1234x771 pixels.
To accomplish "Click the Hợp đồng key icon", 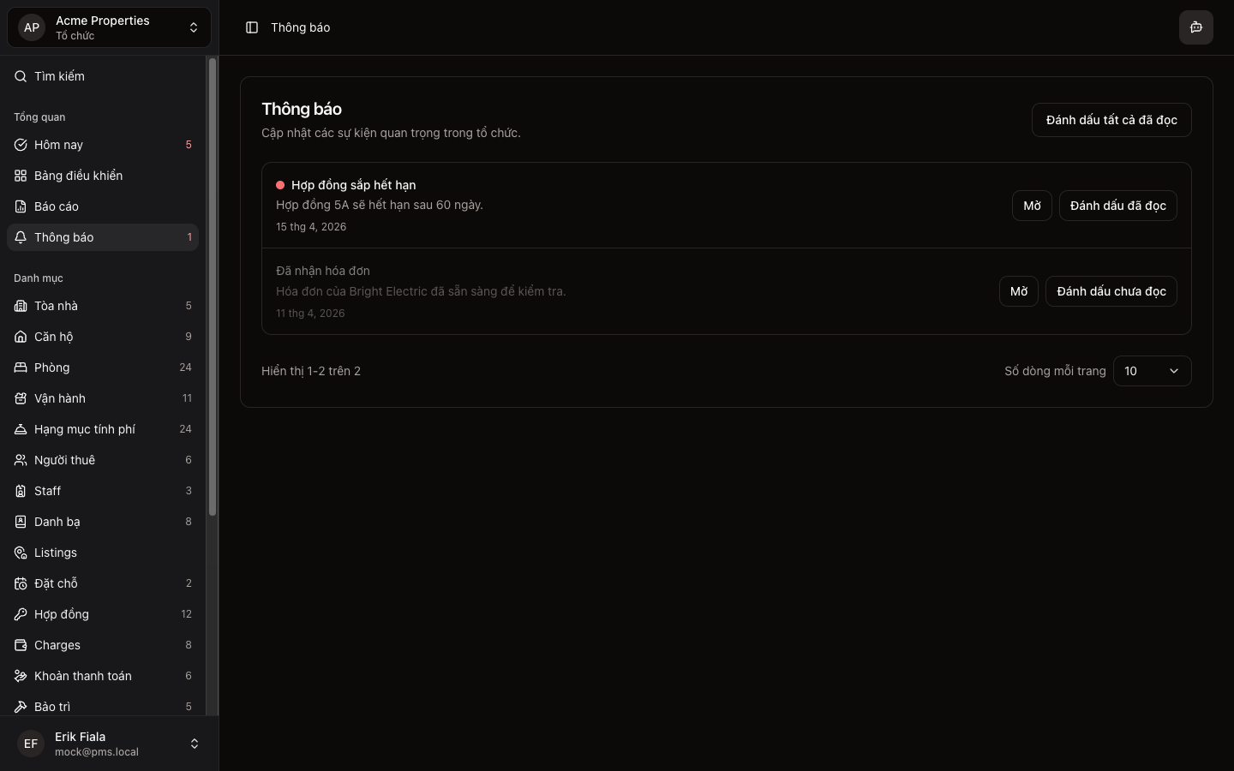I will (x=21, y=614).
